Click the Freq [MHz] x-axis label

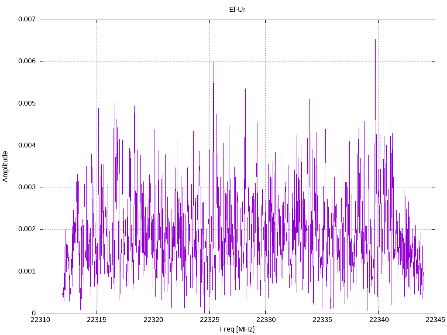237,329
